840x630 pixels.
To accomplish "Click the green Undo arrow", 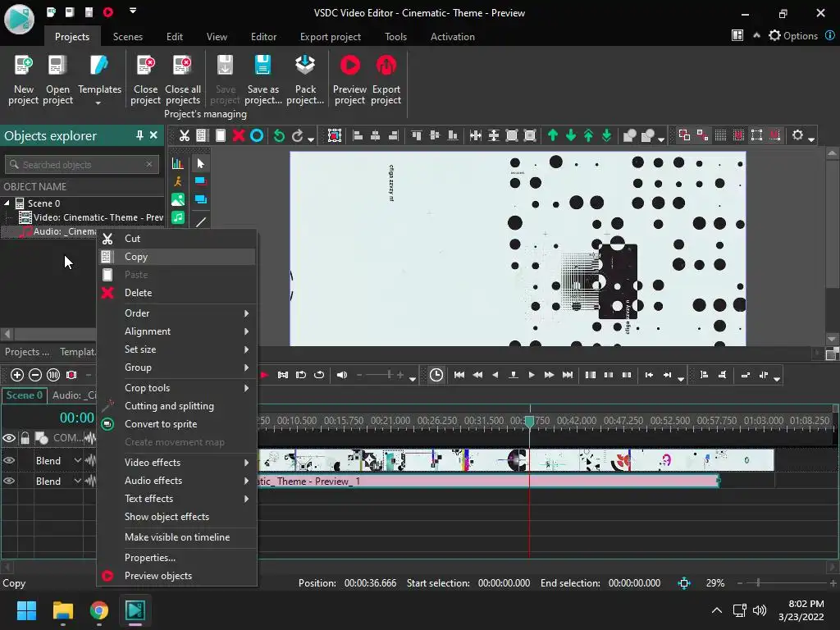I will pos(279,135).
